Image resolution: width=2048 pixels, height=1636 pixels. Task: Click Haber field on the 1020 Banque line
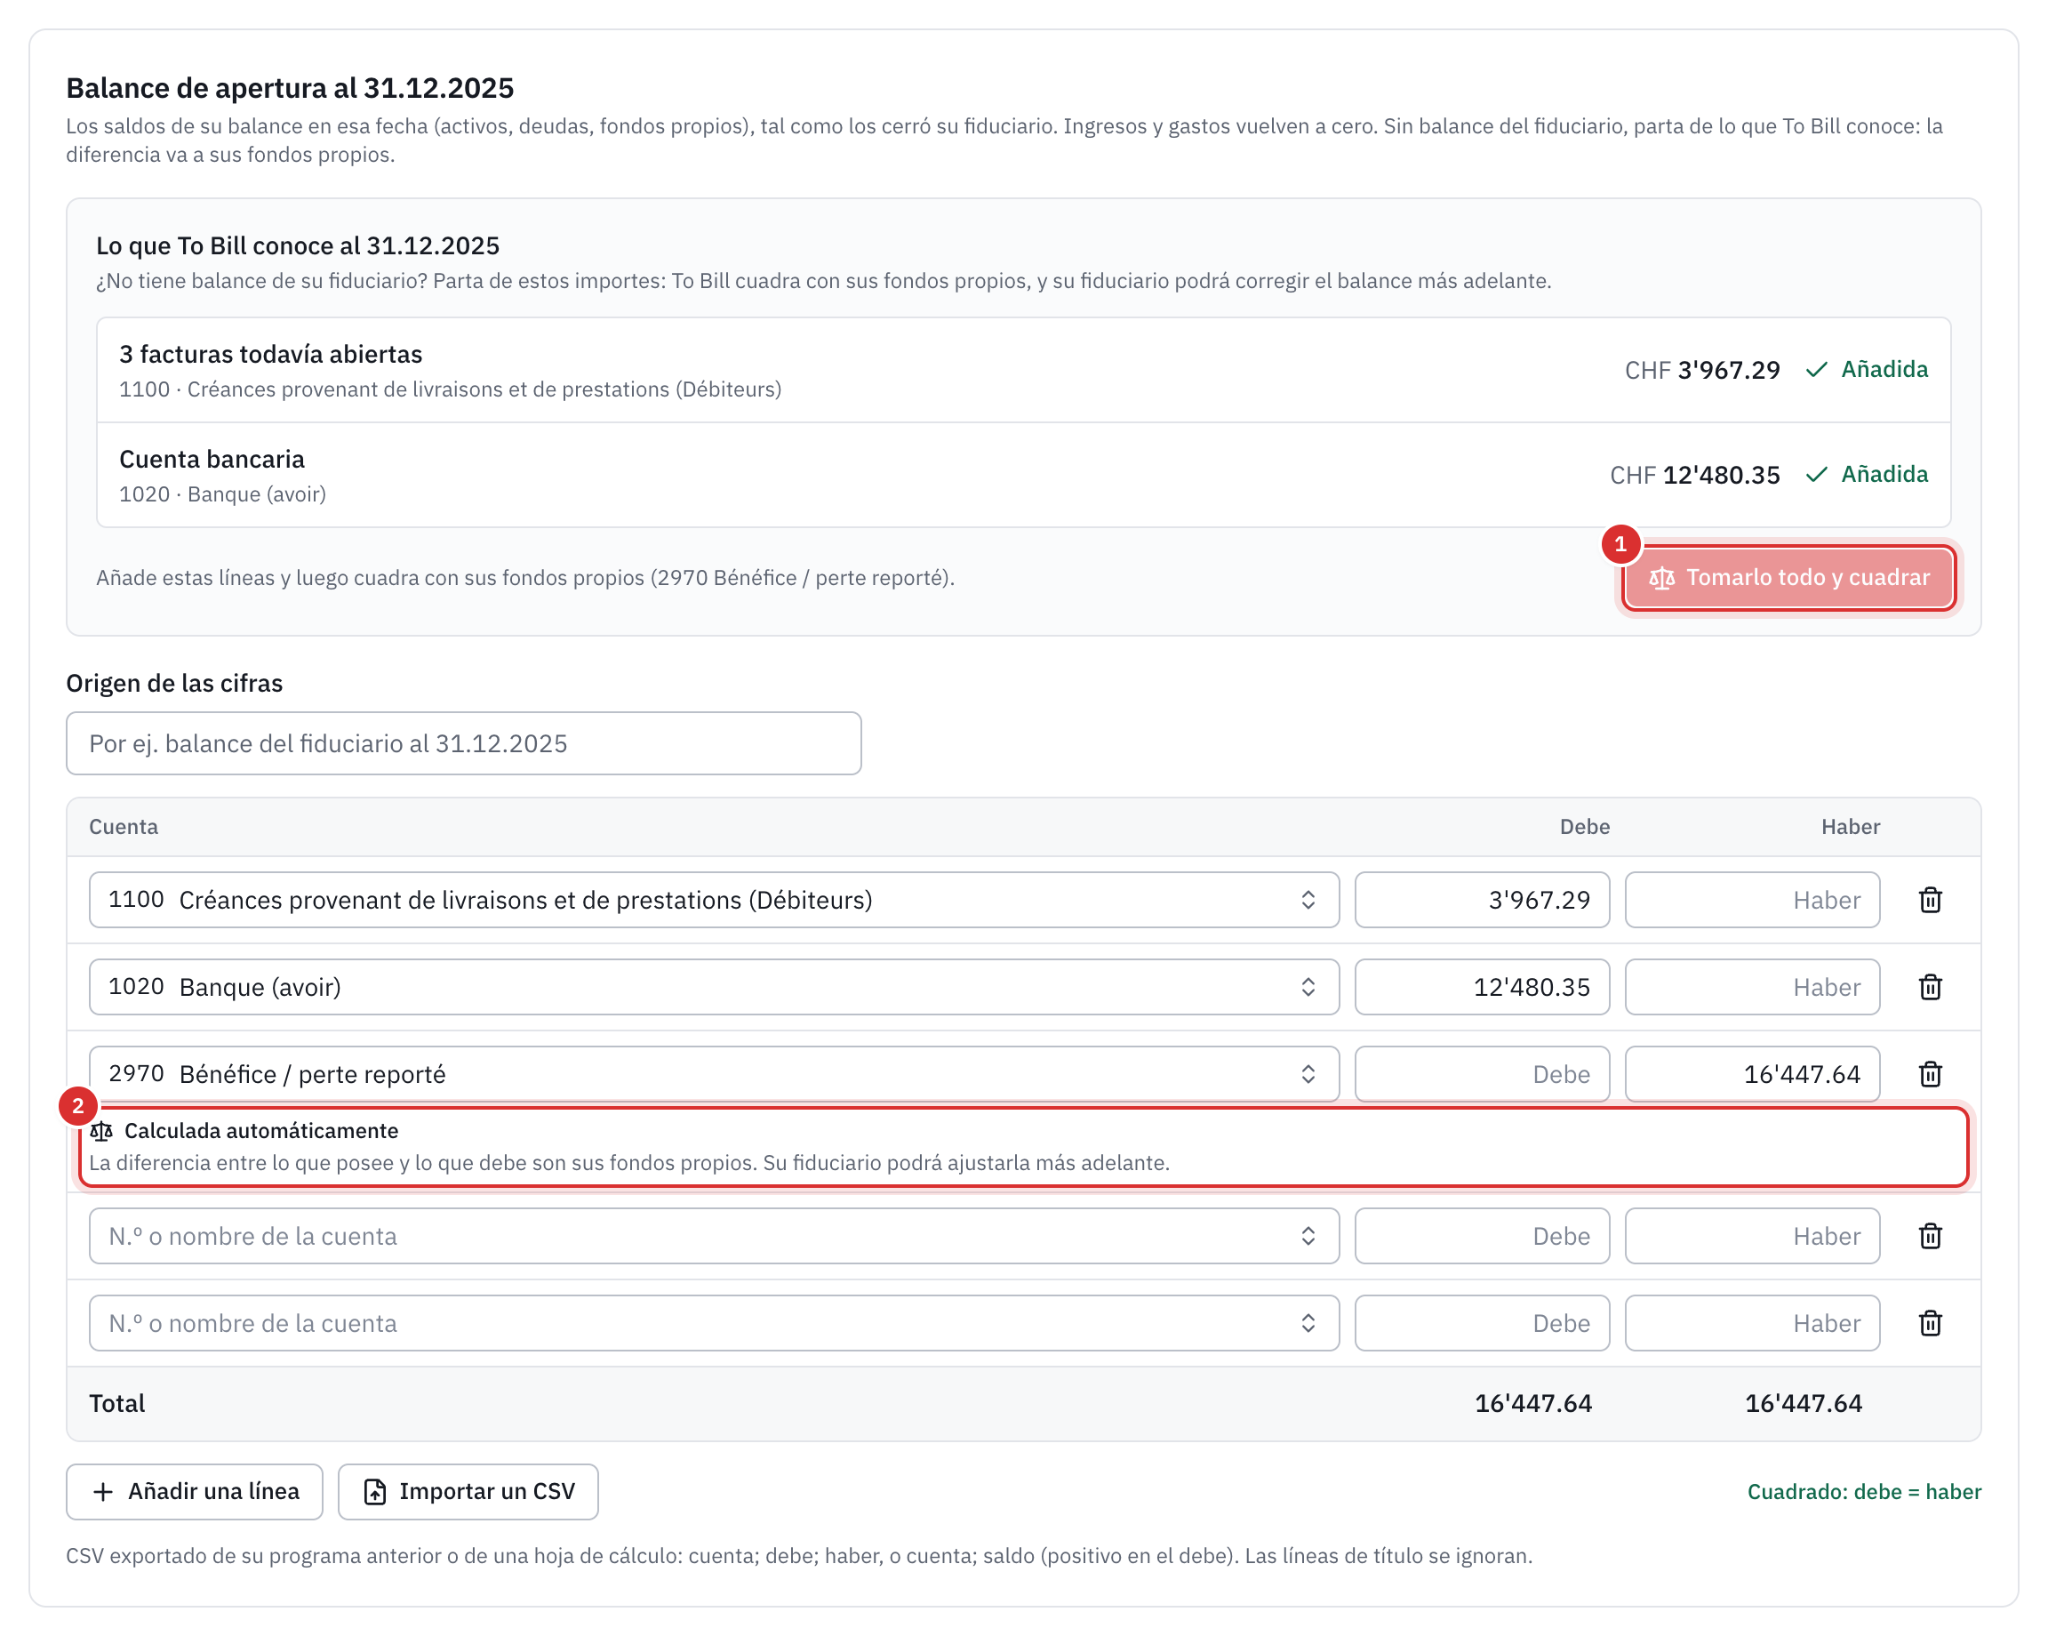pyautogui.click(x=1752, y=987)
